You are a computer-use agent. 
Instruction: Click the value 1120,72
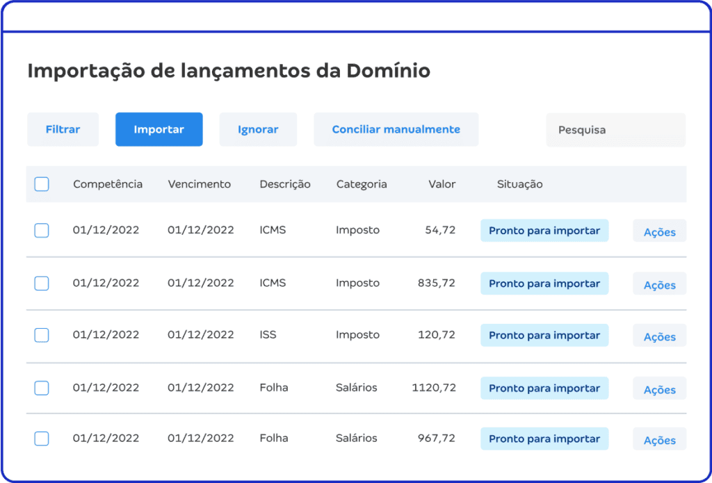434,388
